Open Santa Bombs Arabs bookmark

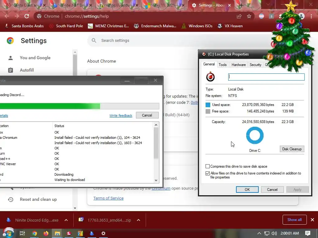point(24,26)
